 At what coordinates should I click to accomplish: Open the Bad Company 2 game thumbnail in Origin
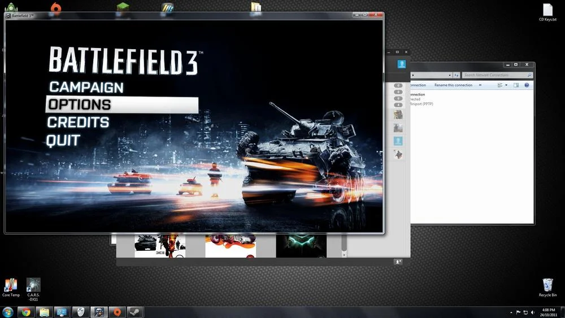coord(160,246)
